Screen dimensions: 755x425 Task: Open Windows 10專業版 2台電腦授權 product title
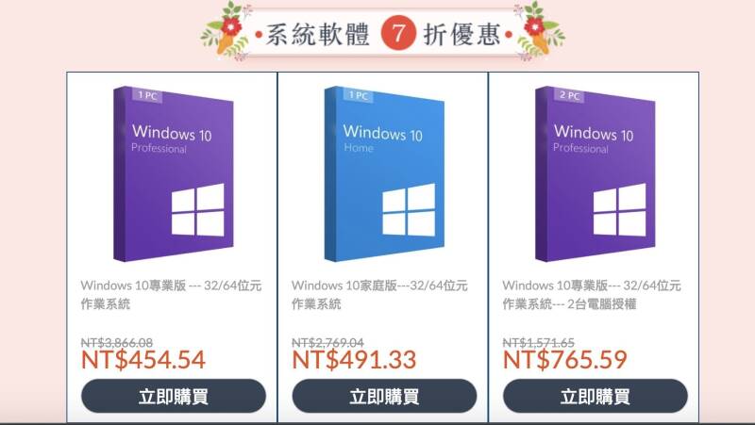click(x=592, y=294)
